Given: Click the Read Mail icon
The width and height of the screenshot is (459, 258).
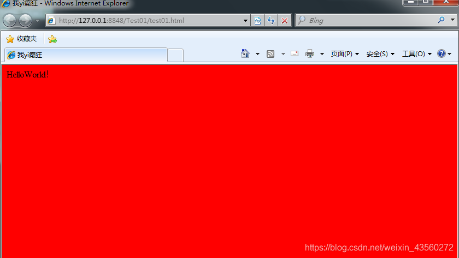Looking at the screenshot, I should [x=295, y=53].
